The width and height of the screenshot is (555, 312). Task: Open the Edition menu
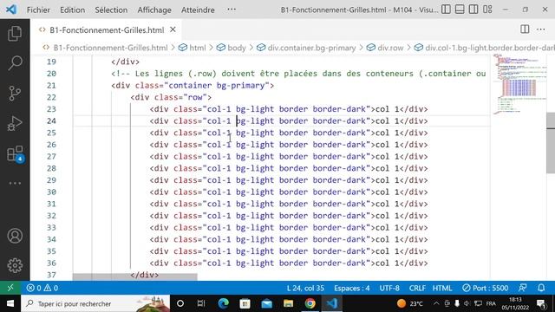72,10
